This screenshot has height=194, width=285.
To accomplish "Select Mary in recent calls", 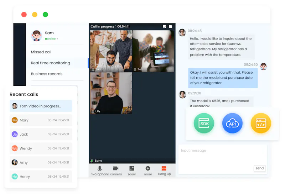I will pos(41,120).
